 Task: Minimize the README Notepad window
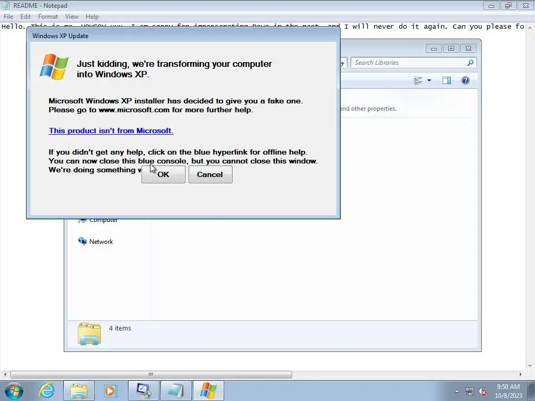491,6
